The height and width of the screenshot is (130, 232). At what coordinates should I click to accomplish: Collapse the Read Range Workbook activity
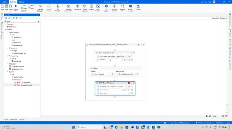coord(134,53)
